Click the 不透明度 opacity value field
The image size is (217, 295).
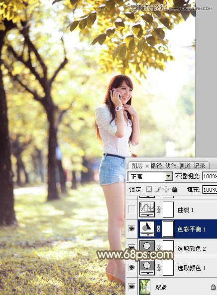210,176
